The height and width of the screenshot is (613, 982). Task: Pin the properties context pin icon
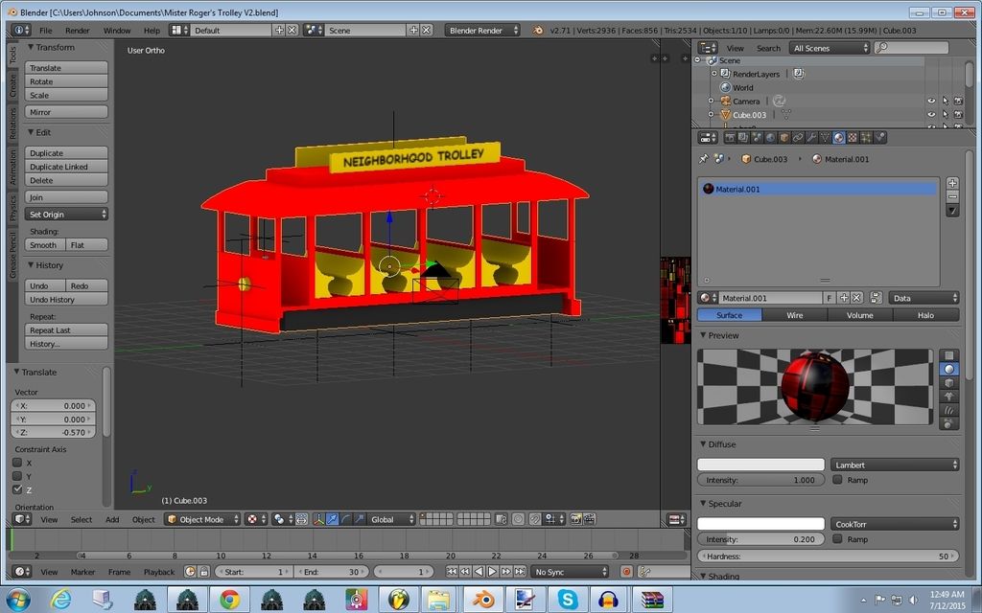tap(703, 159)
